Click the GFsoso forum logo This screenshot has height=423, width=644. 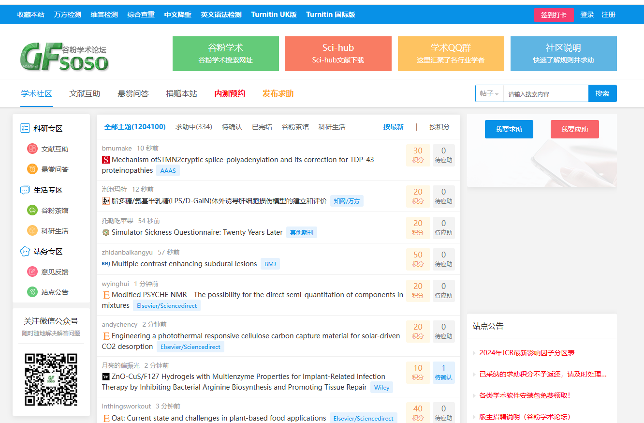point(64,56)
